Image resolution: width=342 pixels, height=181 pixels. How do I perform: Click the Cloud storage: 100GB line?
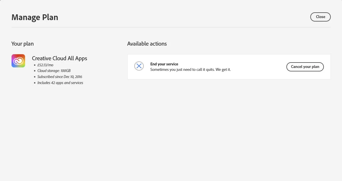54,71
